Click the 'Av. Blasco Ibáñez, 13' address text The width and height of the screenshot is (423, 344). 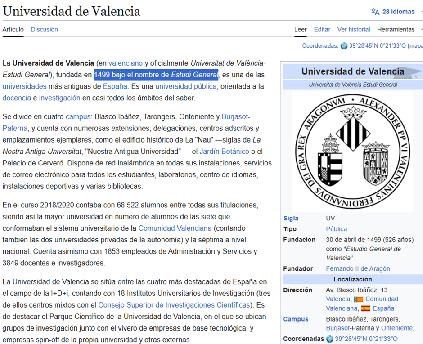pyautogui.click(x=357, y=290)
